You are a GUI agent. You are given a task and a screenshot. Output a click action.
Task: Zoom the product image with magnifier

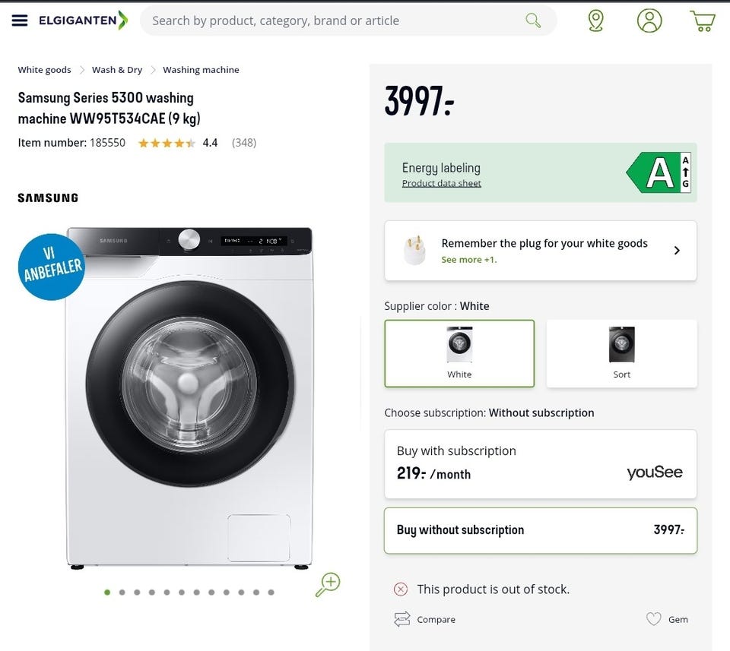328,584
